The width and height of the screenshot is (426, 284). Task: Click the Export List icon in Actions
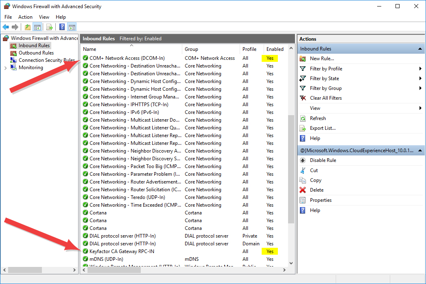[x=303, y=128]
